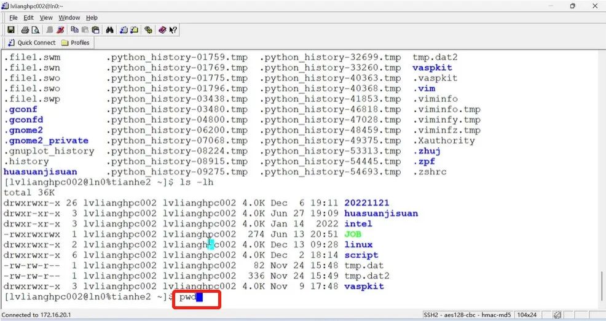The height and width of the screenshot is (321, 606).
Task: Click the window Close button
Action: [595, 6]
